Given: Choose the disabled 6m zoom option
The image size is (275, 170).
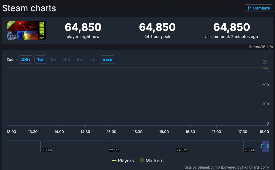Looking at the screenshot, I should (80, 59).
